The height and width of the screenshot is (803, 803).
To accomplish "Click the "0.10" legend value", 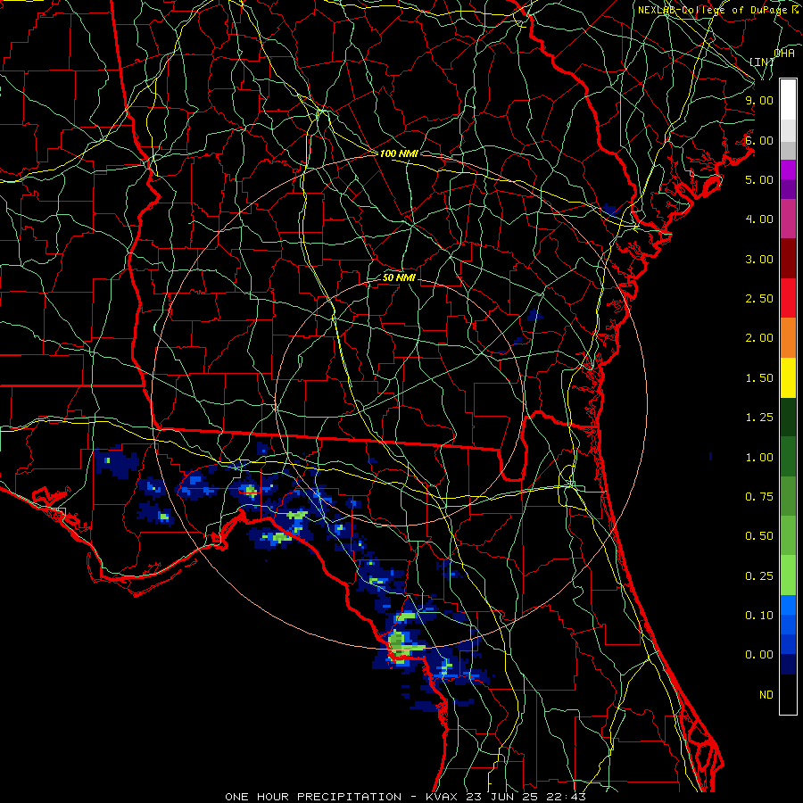I will click(x=759, y=616).
